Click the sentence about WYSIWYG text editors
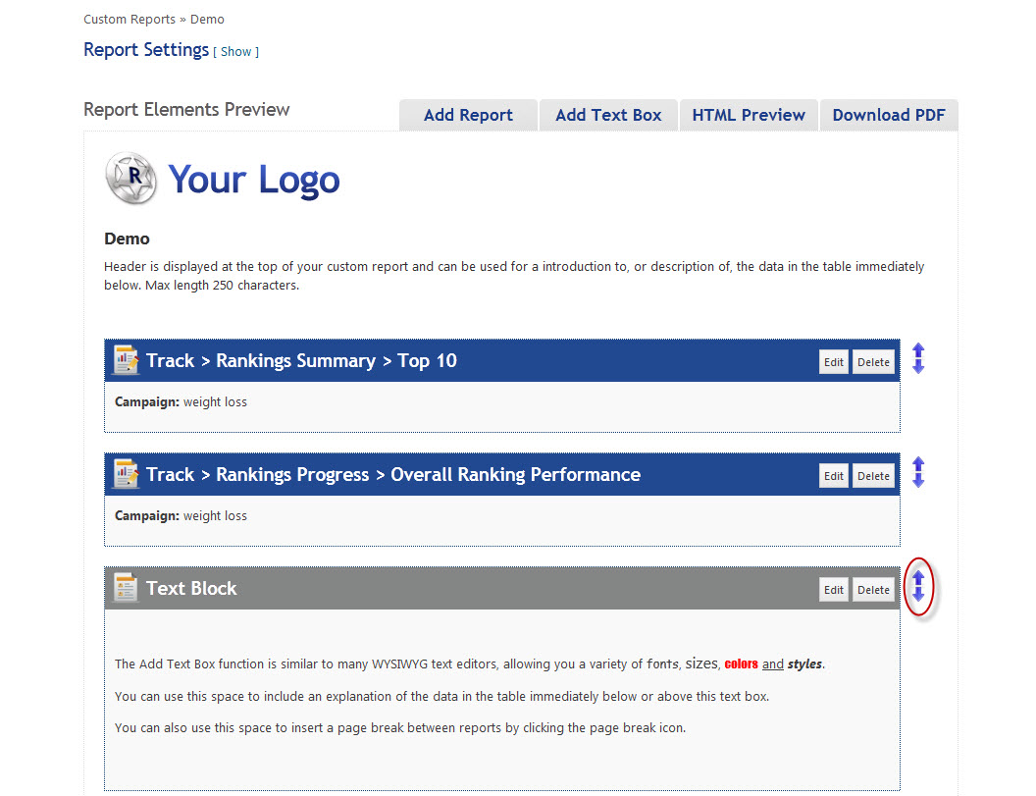1036x796 pixels. coord(470,663)
